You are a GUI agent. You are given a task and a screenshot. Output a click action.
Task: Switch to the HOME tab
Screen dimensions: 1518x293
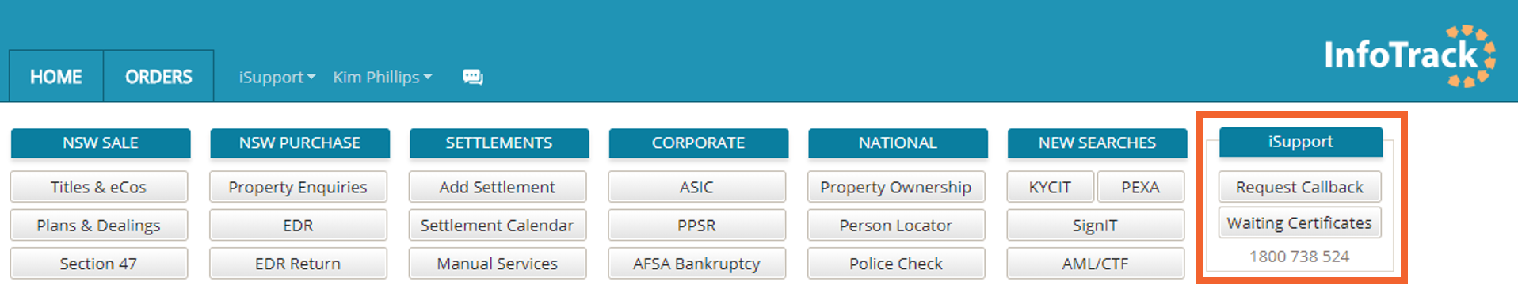click(56, 77)
